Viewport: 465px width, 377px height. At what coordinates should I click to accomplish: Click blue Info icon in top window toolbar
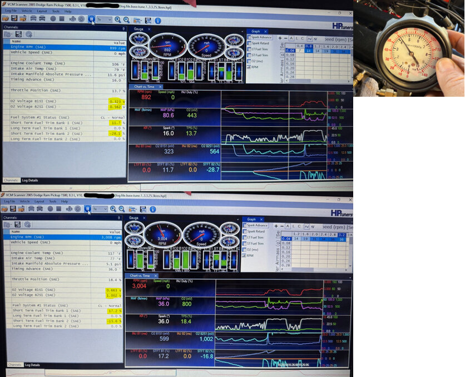pyautogui.click(x=158, y=21)
